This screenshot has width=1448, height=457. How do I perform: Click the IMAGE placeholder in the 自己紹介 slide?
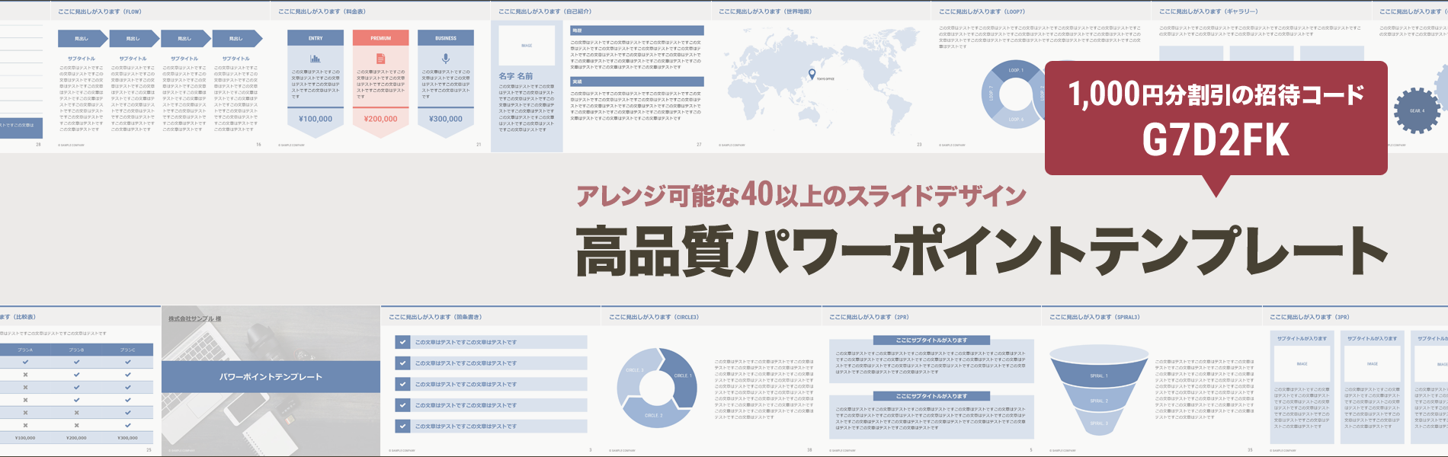tap(527, 46)
